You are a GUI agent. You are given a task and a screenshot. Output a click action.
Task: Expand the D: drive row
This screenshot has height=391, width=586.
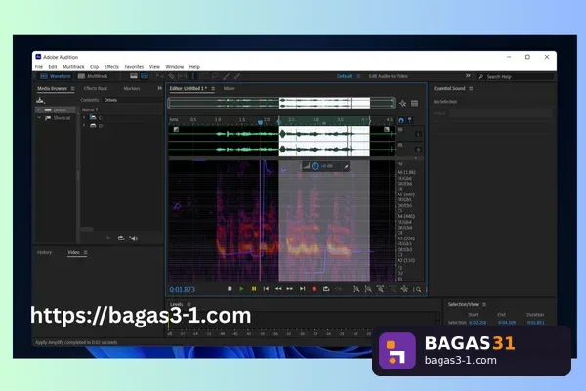point(84,126)
